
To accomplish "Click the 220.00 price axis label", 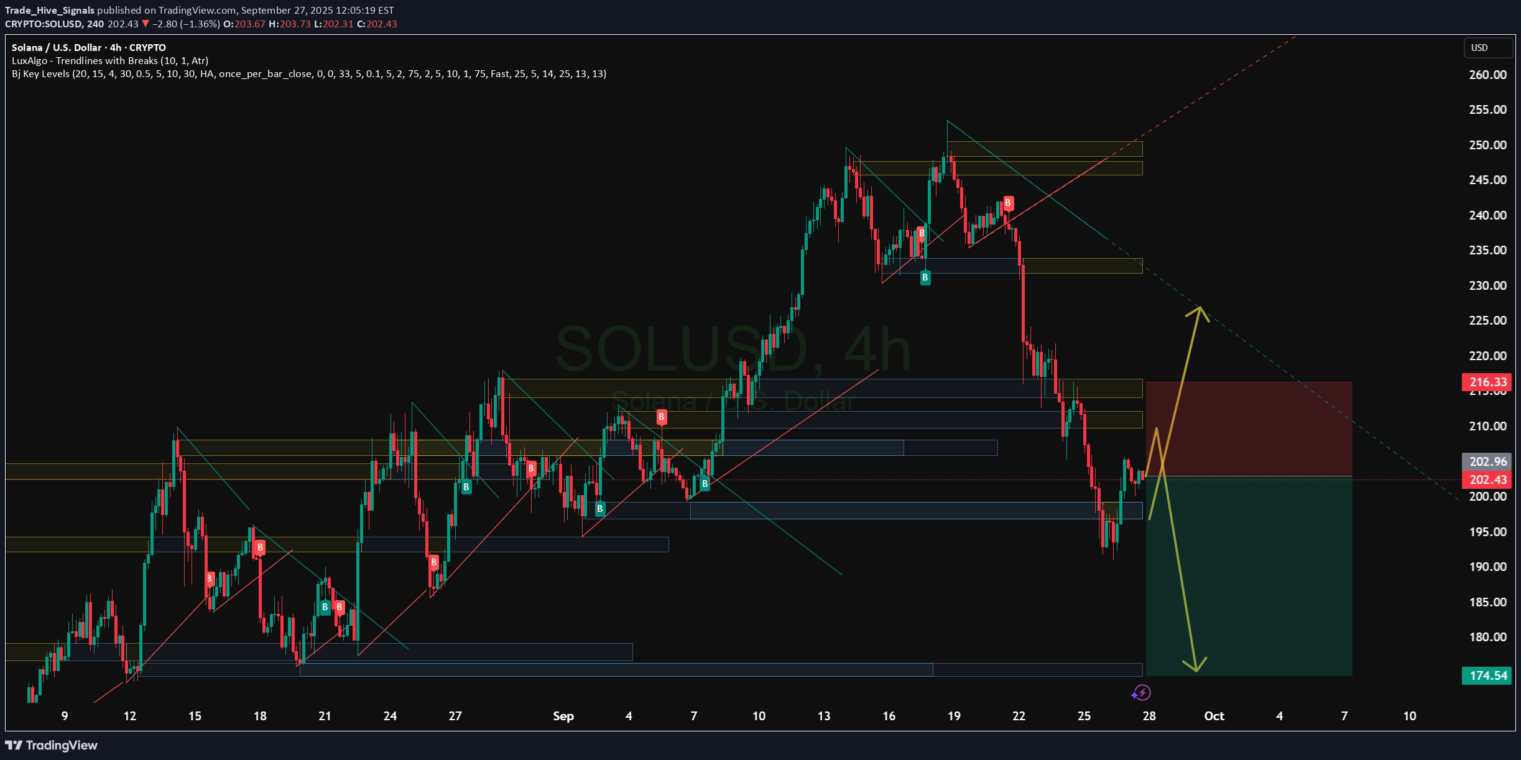I will tap(1487, 356).
